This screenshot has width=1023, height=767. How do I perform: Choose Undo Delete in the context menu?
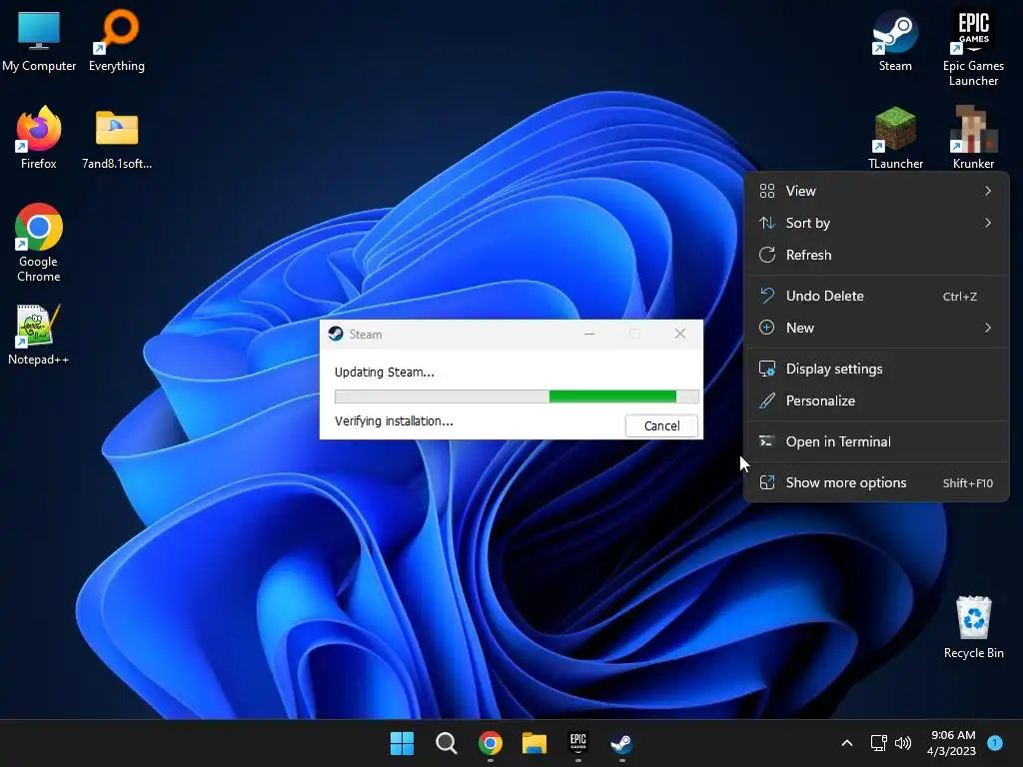click(876, 296)
